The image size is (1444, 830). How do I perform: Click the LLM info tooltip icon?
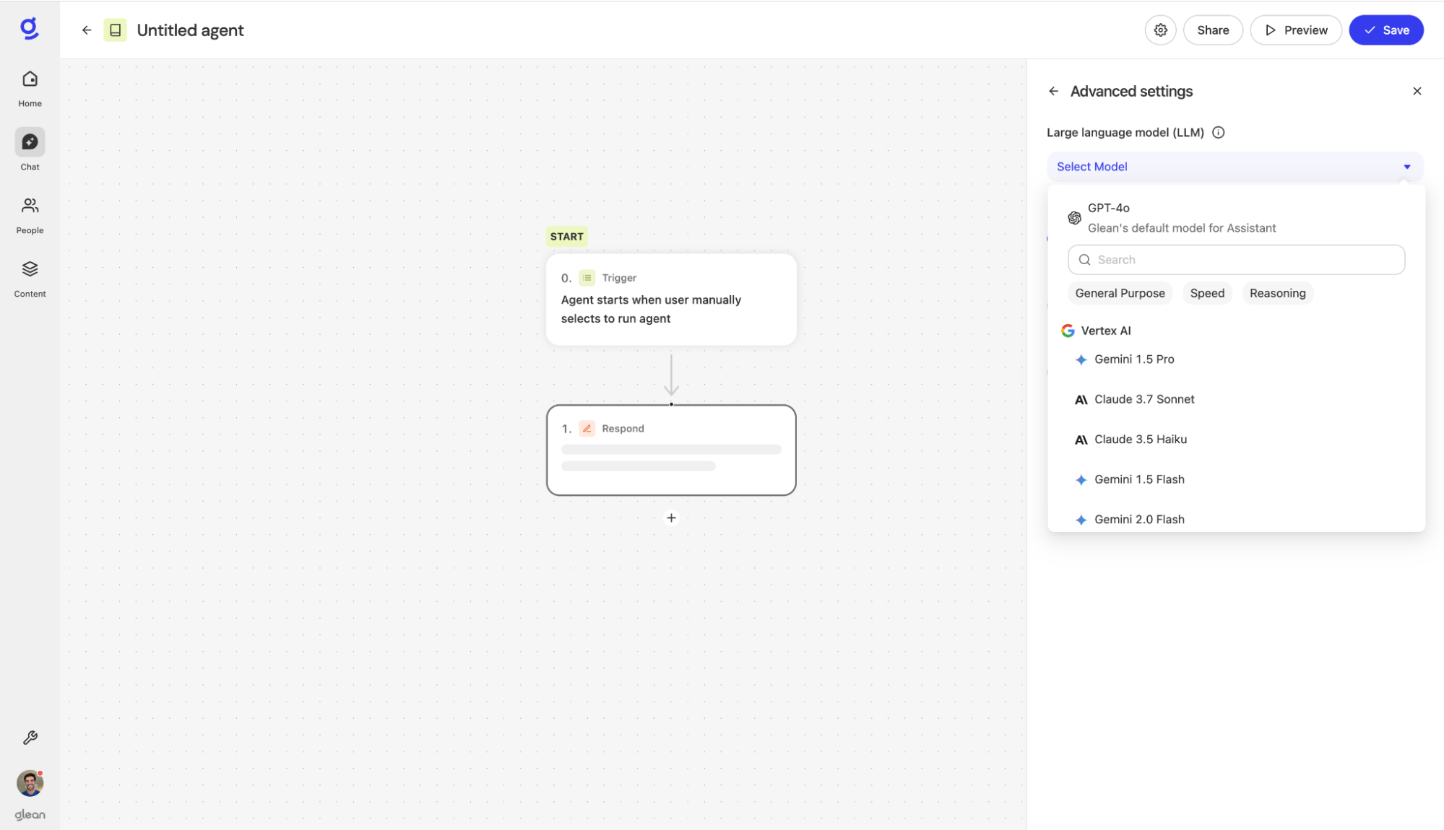click(x=1218, y=132)
